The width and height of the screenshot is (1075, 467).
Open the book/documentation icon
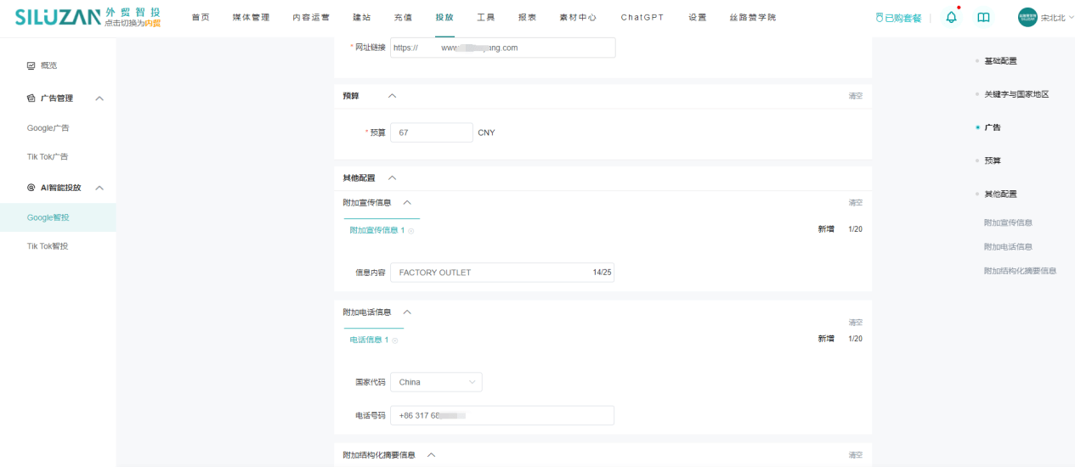coord(983,17)
